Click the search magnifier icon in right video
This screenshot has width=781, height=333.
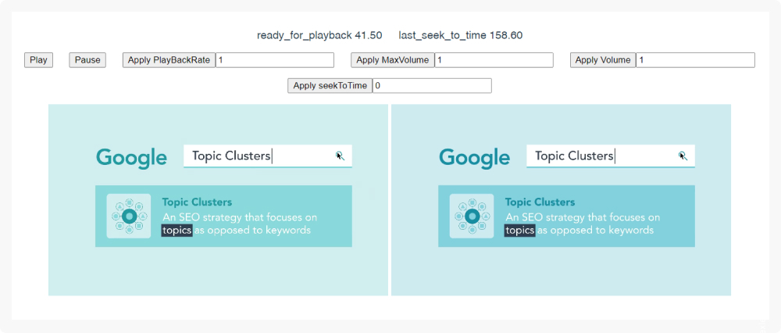(683, 156)
